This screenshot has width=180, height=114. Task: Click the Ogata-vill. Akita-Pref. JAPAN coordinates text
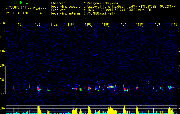point(131,7)
